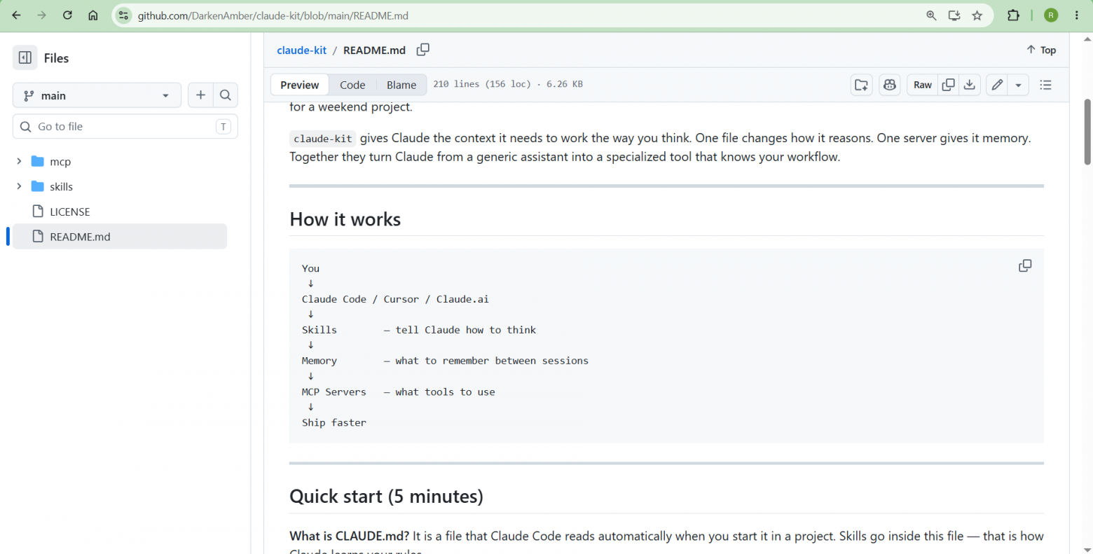Click 'Ship faster' in the code block

click(x=334, y=423)
